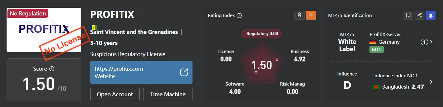This screenshot has width=443, height=107.
Task: Click Suspicious Regulatory License text
Action: pos(128,54)
